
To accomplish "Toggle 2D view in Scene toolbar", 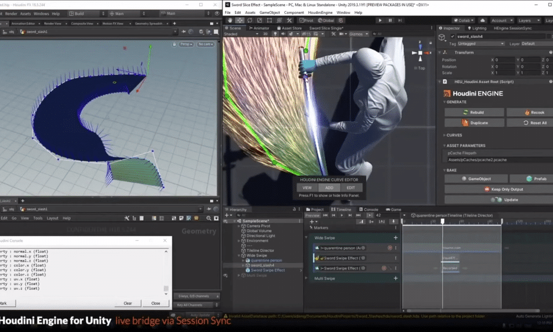I will pyautogui.click(x=265, y=34).
